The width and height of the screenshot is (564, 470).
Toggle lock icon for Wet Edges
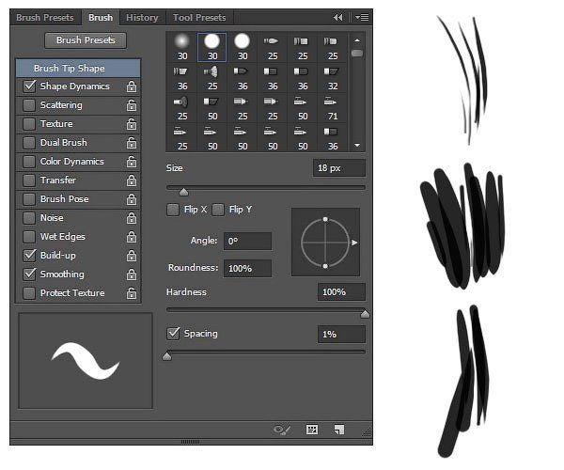(x=132, y=237)
